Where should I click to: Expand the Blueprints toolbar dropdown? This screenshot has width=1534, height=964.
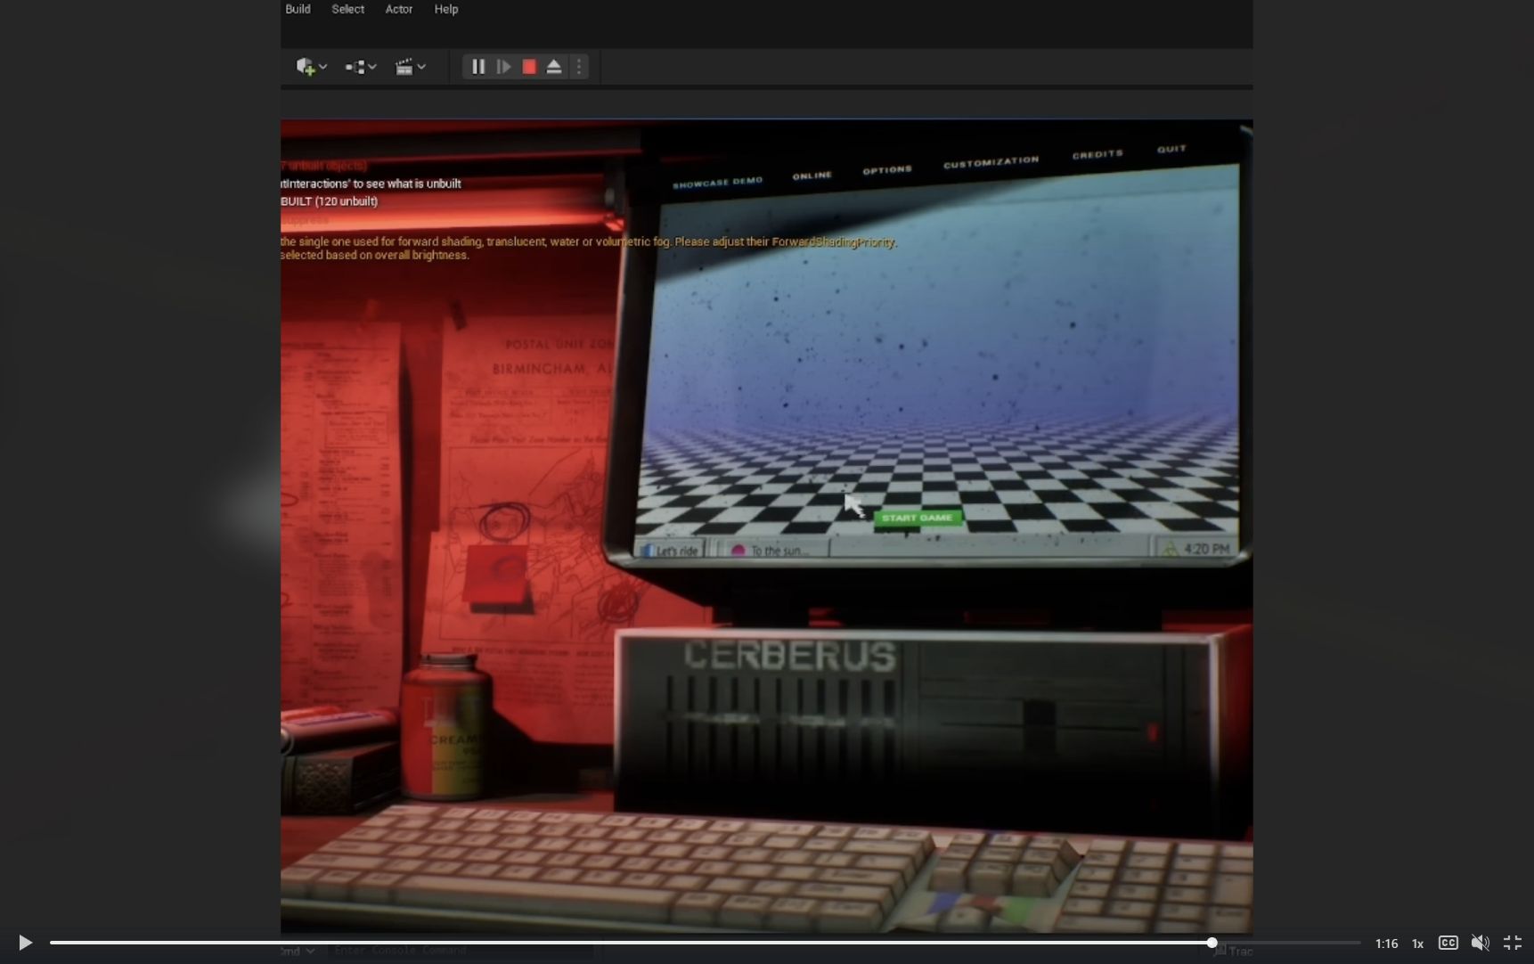click(361, 67)
